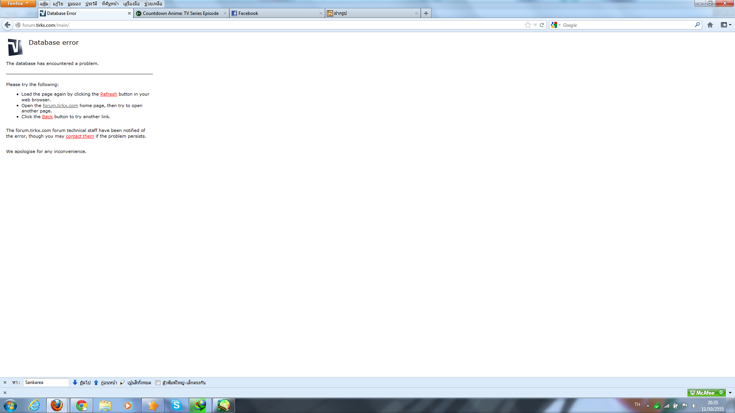
Task: Toggle the match case checkbox in find bar
Action: 158,382
